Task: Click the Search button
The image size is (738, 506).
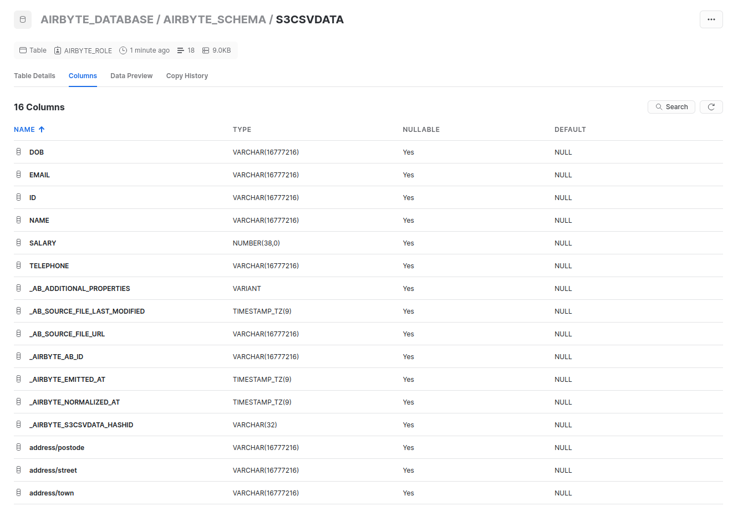Action: pos(671,106)
